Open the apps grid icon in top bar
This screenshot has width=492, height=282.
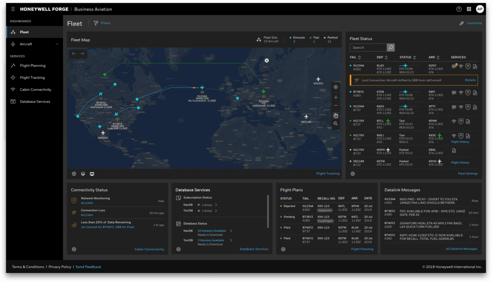[469, 9]
